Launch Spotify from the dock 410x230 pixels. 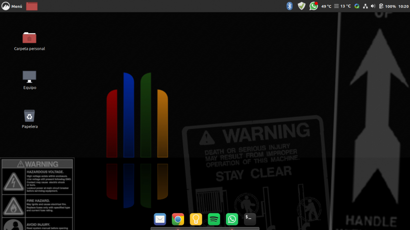(214, 219)
